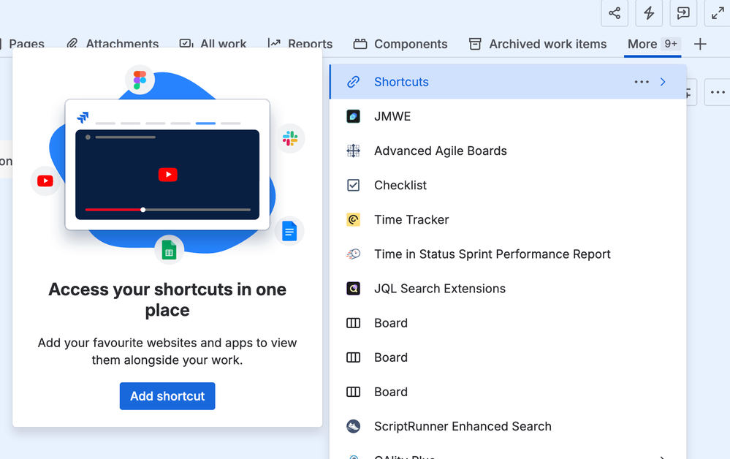
Task: Select Shortcuts in the More menu
Action: (509, 82)
